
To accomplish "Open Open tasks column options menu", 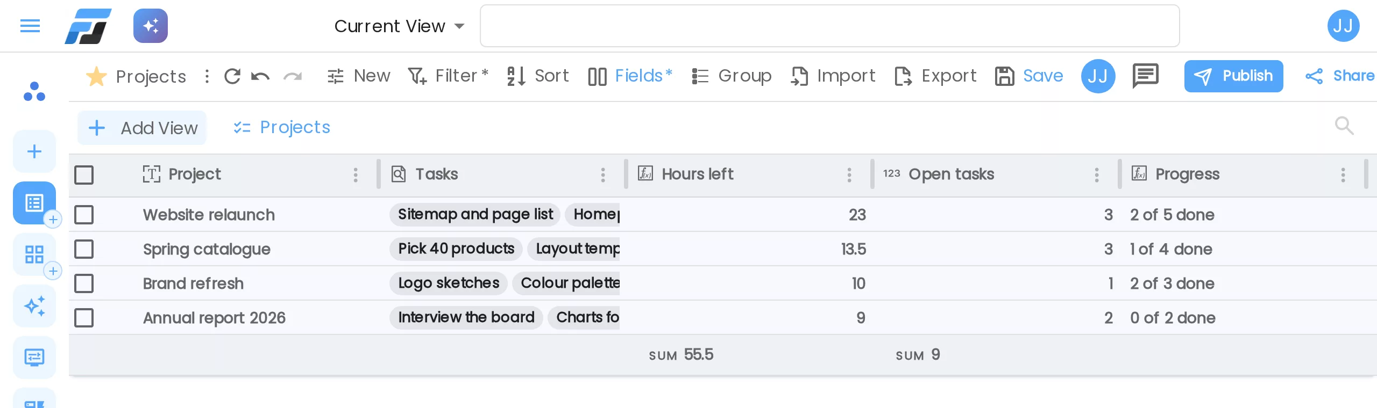I will [1097, 174].
